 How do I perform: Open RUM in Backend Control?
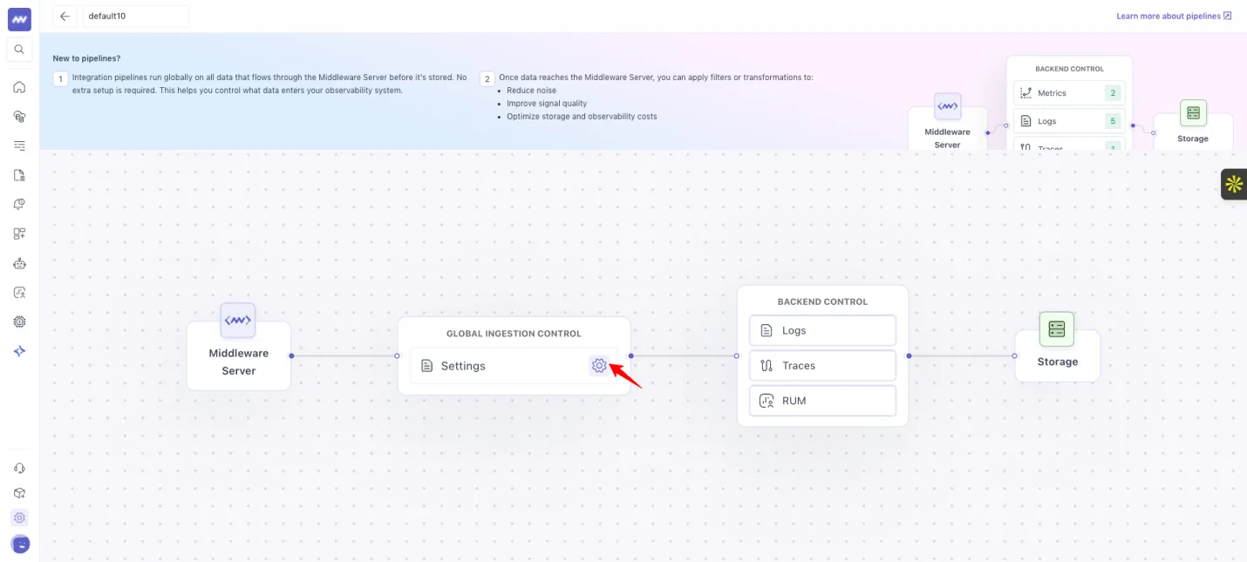click(x=822, y=401)
